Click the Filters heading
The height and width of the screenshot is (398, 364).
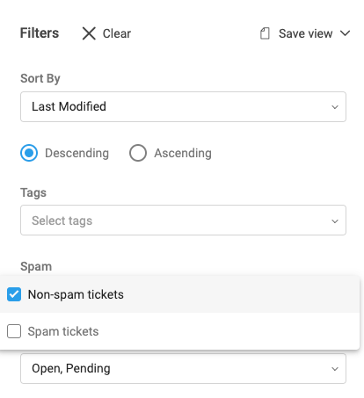click(40, 33)
